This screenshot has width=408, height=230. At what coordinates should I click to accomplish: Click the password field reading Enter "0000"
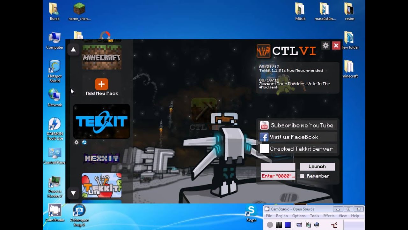[x=278, y=176]
